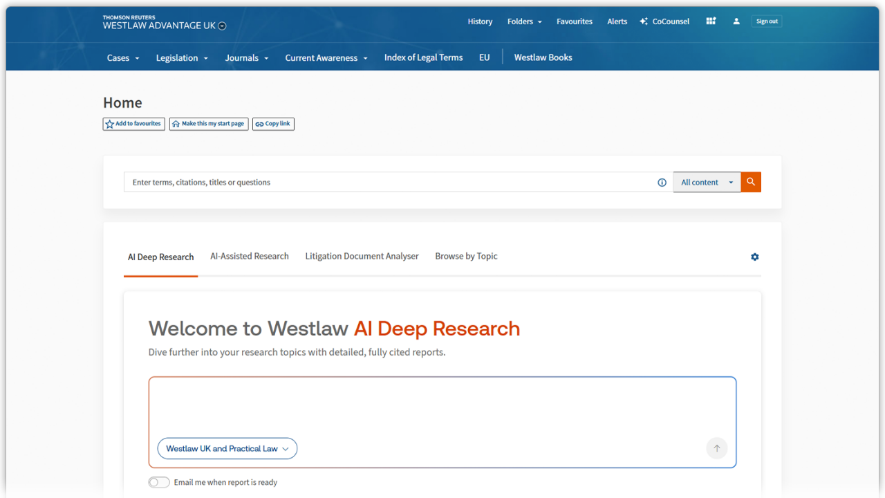The height and width of the screenshot is (498, 885).
Task: Click the chain icon on Copy link
Action: pos(259,124)
